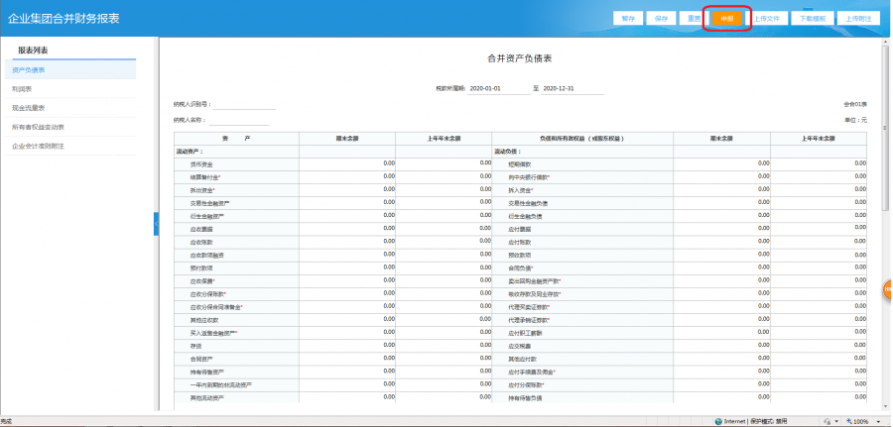893x427 pixels.
Task: Click 预付款项 期末余额 cell
Action: click(347, 268)
